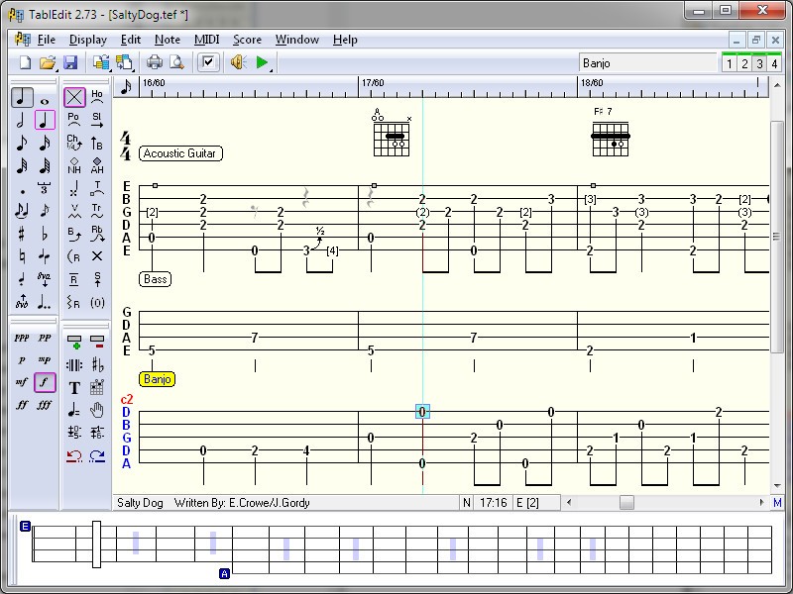The height and width of the screenshot is (594, 793).
Task: Click the Play green arrow button
Action: coord(262,63)
